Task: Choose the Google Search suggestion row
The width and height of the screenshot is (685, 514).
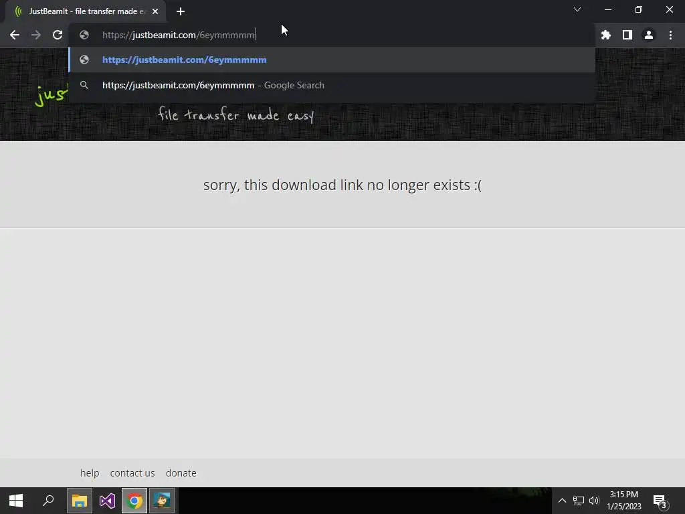Action: click(332, 85)
